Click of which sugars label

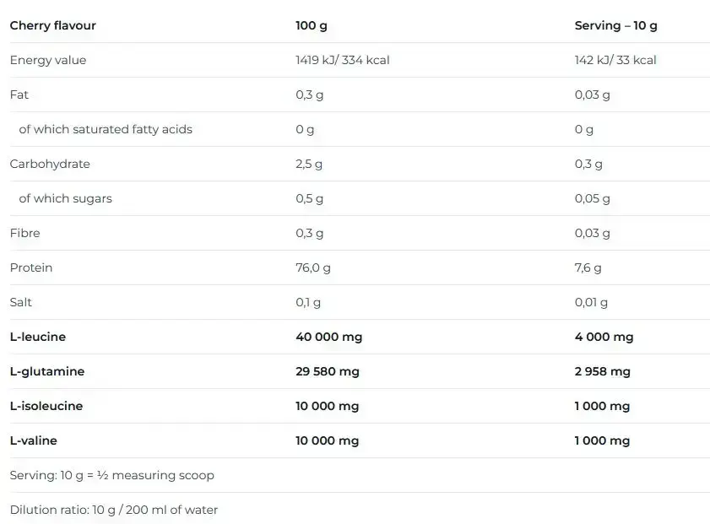[x=65, y=198]
